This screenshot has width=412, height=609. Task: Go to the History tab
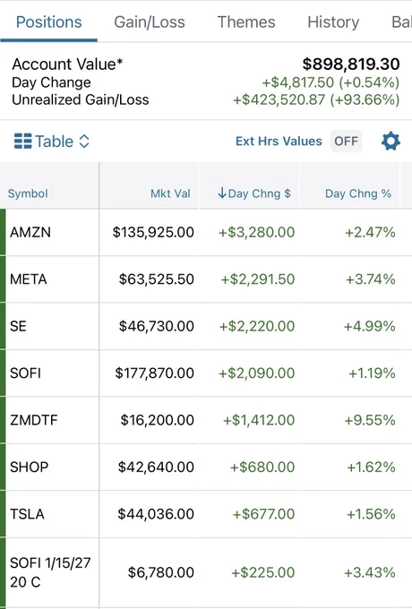(x=333, y=22)
